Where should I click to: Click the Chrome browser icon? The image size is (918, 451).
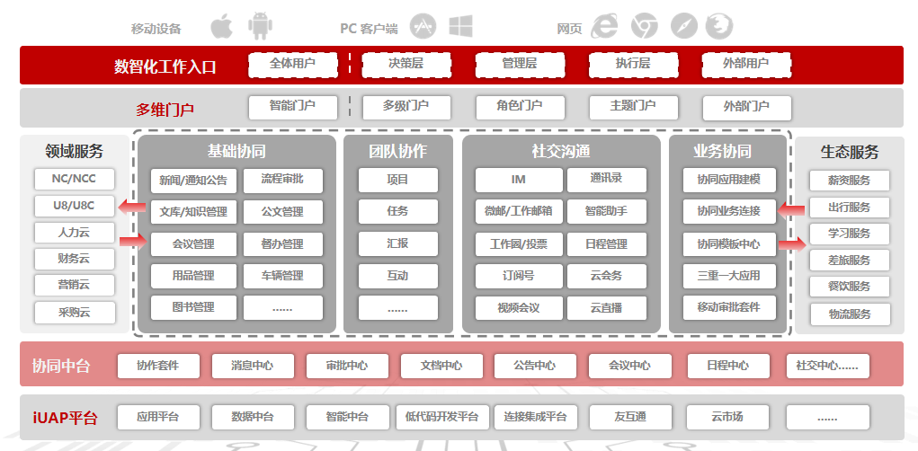point(643,26)
